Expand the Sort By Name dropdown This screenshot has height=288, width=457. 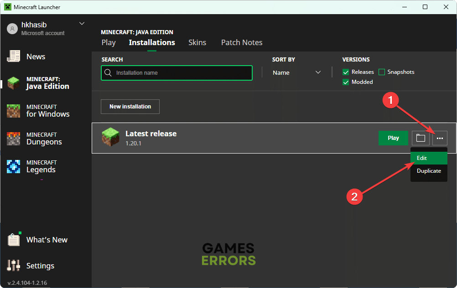pyautogui.click(x=296, y=72)
